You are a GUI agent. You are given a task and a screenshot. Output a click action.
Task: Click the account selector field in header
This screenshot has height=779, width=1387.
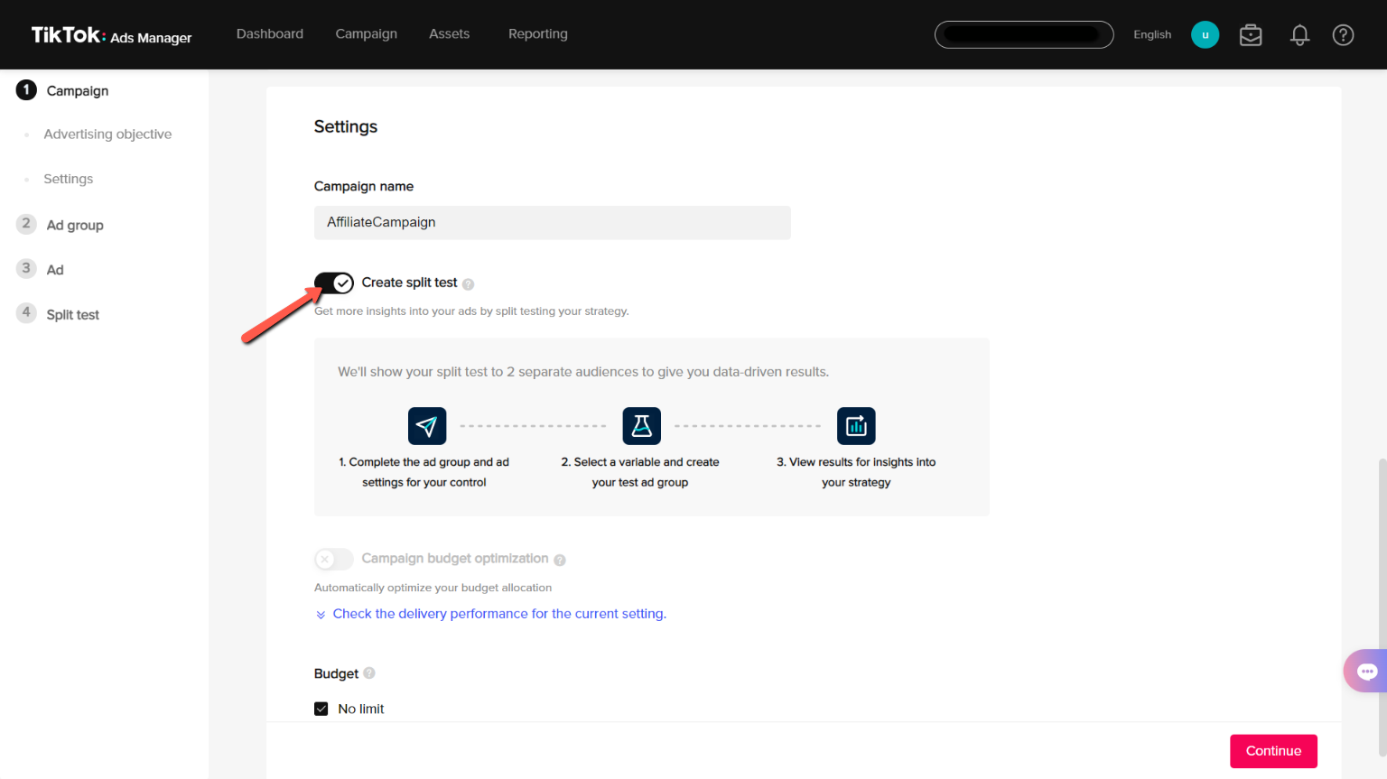(x=1024, y=34)
